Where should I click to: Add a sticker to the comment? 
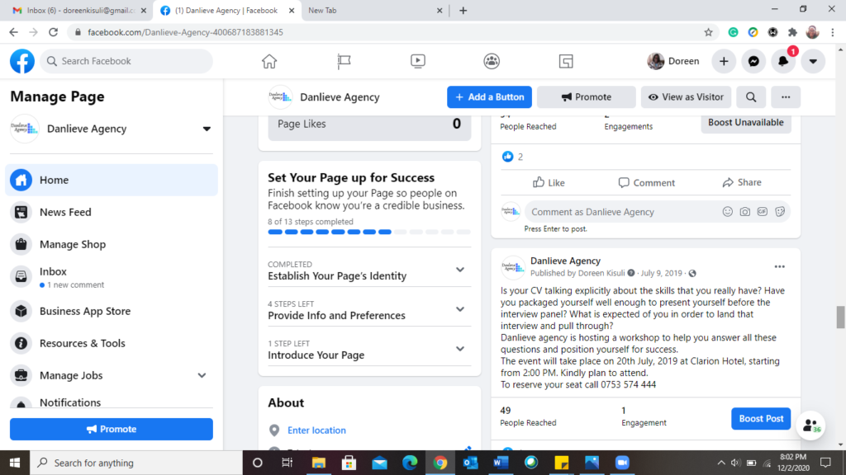tap(780, 212)
